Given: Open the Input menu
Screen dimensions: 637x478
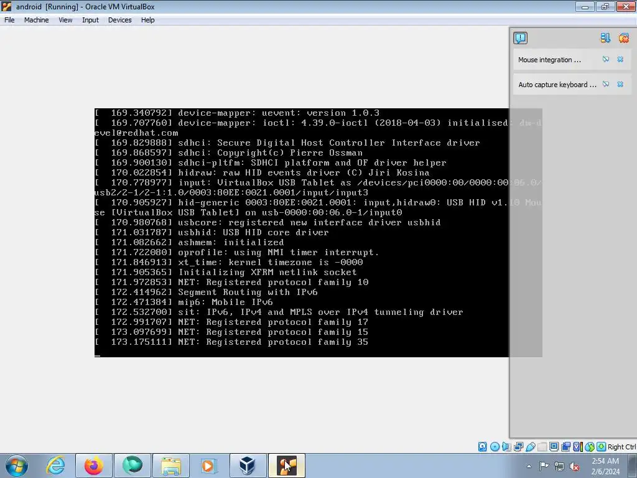Looking at the screenshot, I should coord(90,20).
